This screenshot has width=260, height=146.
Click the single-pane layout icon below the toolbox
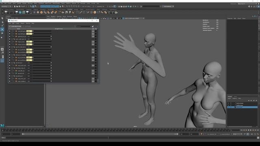point(2,49)
